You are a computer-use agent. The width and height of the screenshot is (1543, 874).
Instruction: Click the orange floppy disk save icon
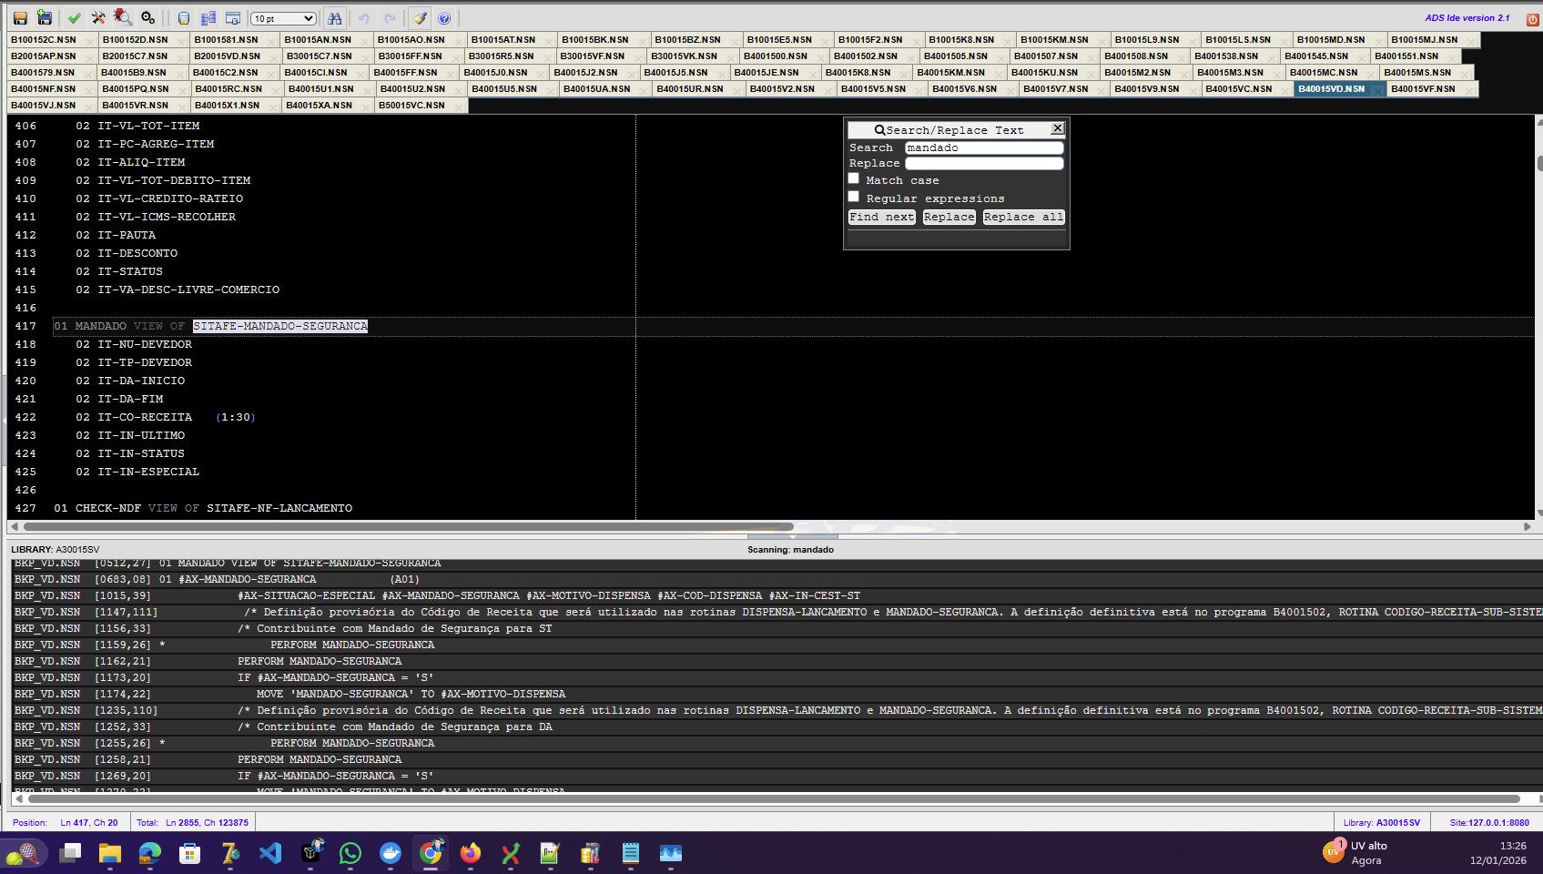(x=20, y=18)
